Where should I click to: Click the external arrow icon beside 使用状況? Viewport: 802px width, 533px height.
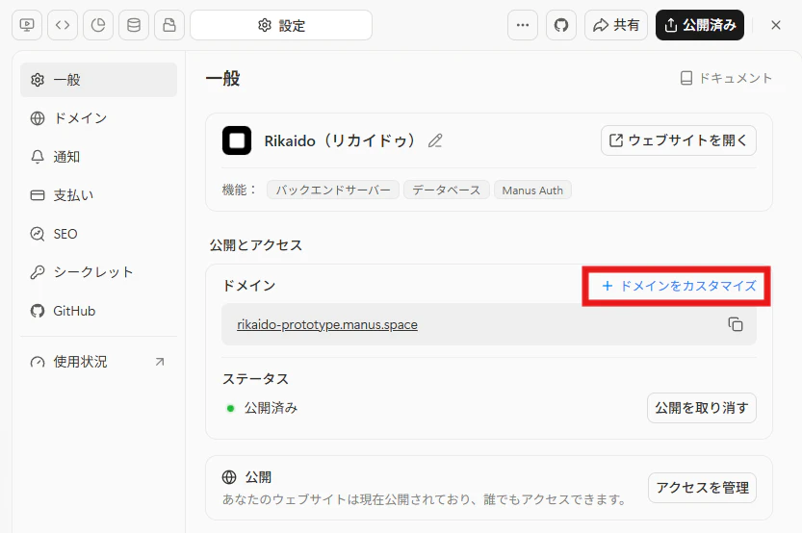pyautogui.click(x=160, y=362)
